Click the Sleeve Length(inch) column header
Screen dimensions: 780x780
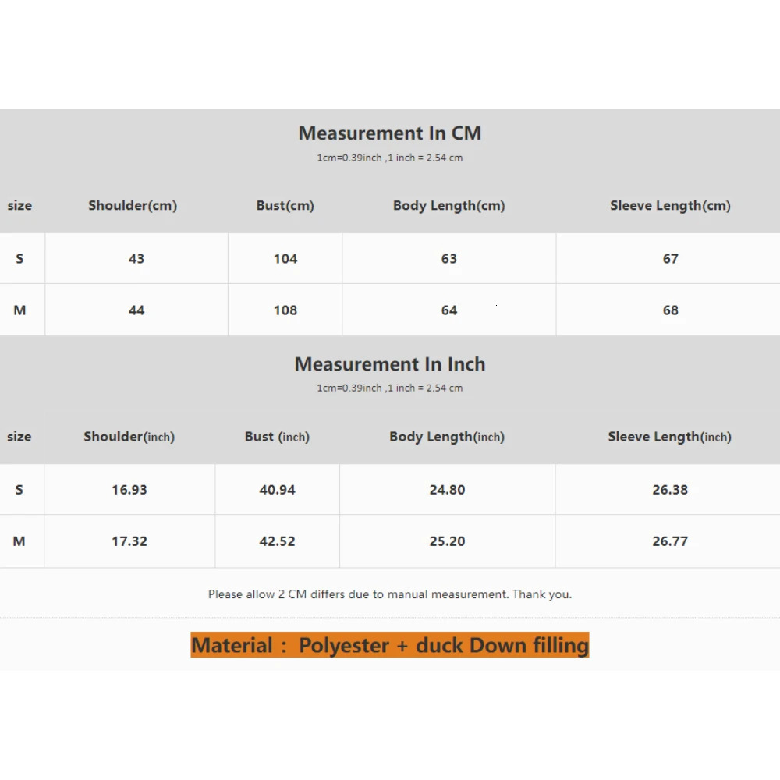tap(669, 437)
